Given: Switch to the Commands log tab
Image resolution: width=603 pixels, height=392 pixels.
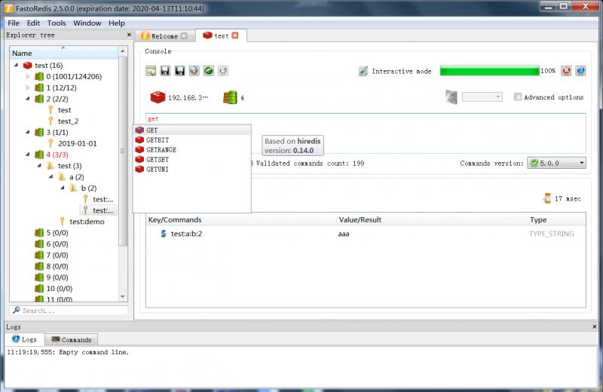Looking at the screenshot, I should pyautogui.click(x=72, y=340).
